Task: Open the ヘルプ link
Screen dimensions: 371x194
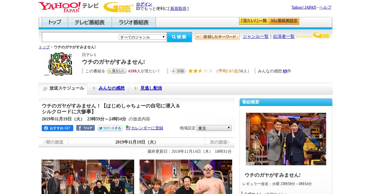Action: (325, 7)
